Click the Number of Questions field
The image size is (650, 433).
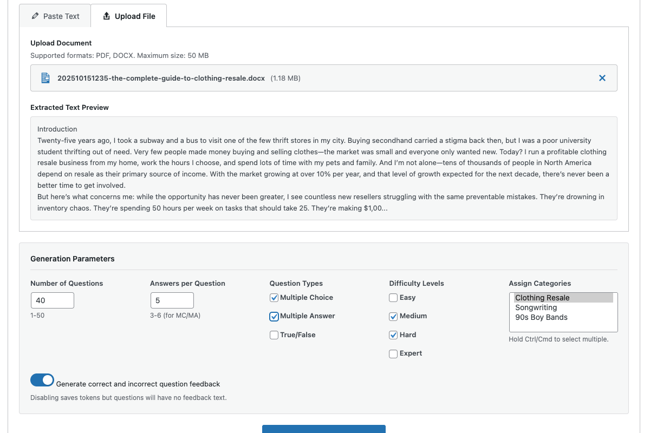(52, 300)
